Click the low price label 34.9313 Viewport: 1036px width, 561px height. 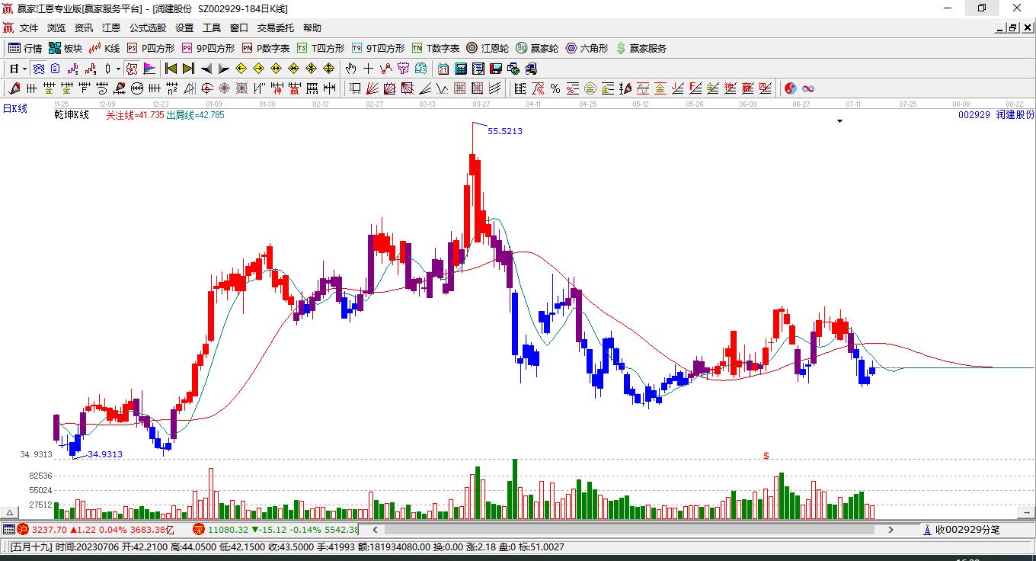point(105,454)
